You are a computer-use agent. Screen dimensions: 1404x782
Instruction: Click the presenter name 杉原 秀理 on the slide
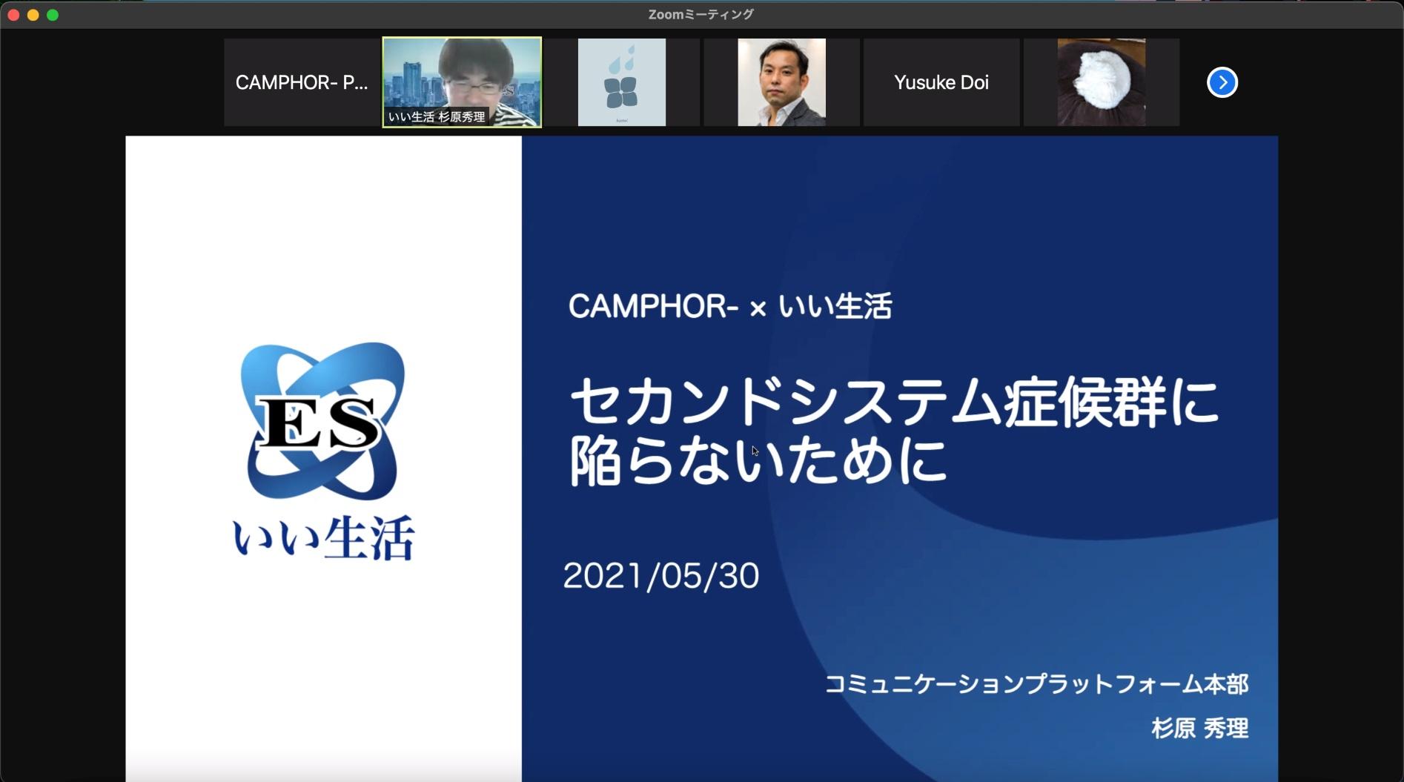tap(1200, 728)
